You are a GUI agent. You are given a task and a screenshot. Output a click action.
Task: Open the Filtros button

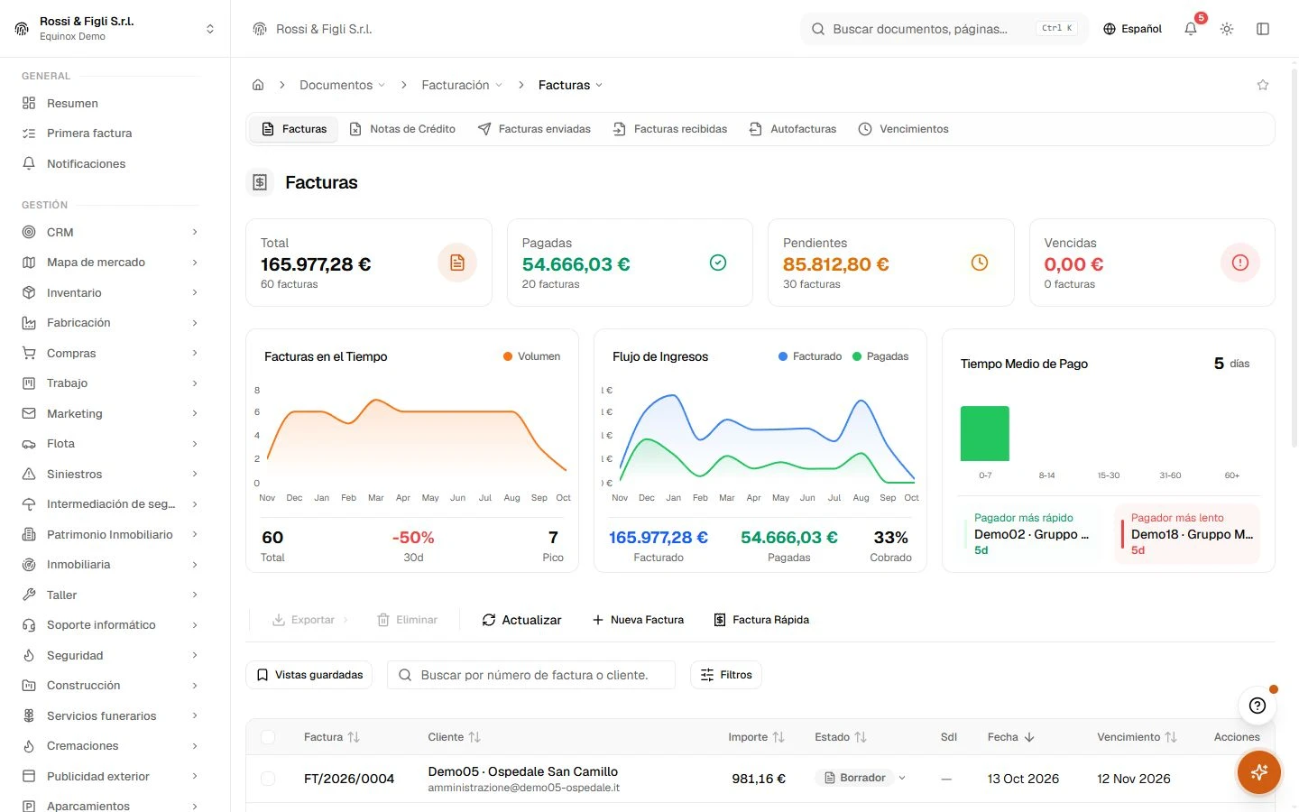726,675
